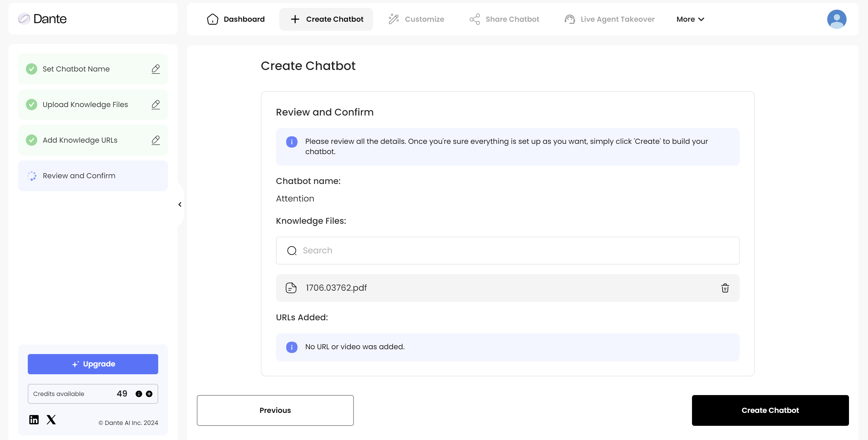Click the credits info icon
This screenshot has width=868, height=440.
point(139,394)
